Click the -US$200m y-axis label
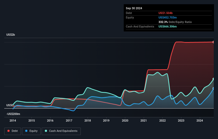The height and width of the screenshot is (139, 218). (13, 114)
